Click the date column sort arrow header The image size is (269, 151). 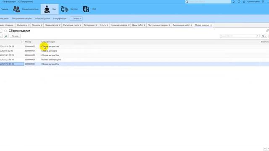[x=21, y=42]
